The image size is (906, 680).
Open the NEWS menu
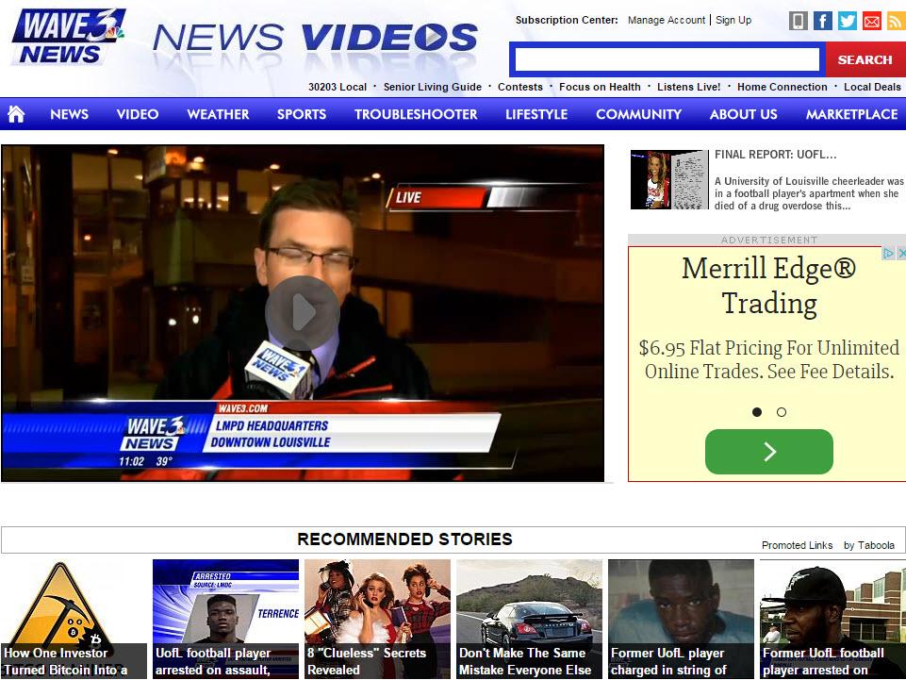[x=70, y=114]
